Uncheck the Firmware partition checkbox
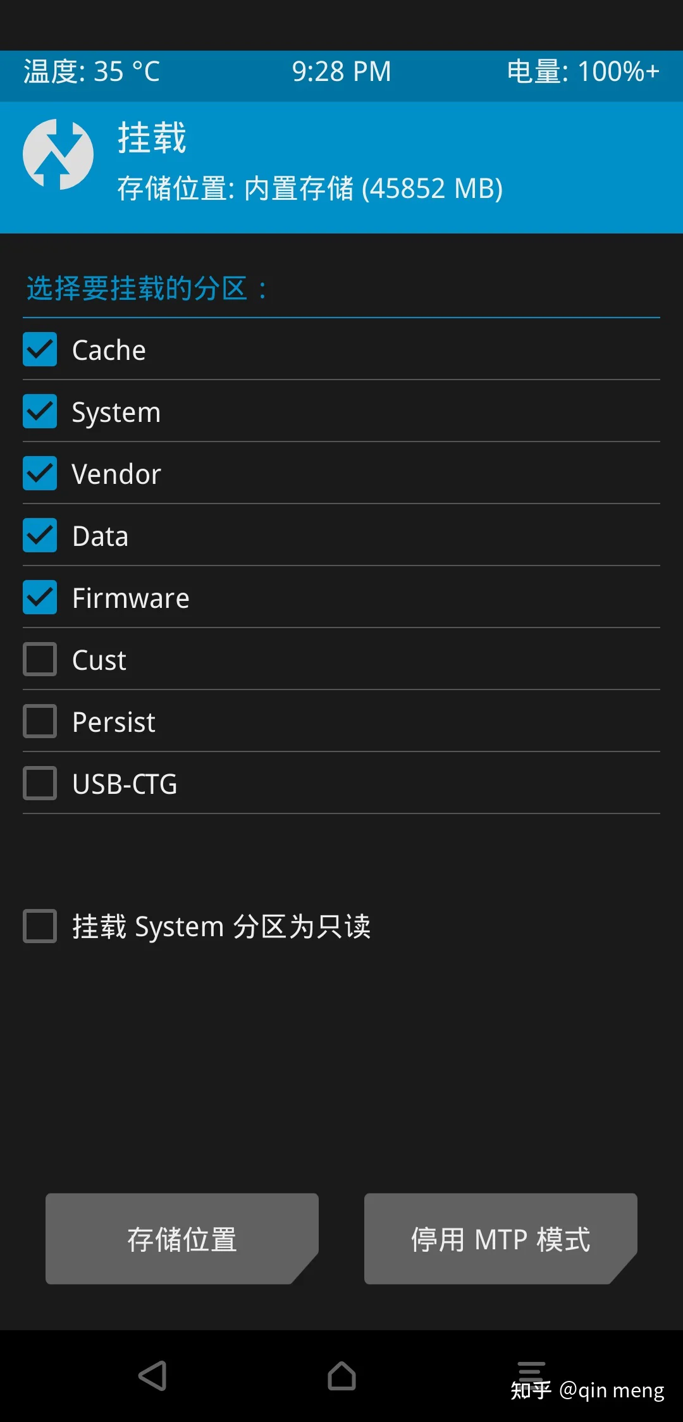The width and height of the screenshot is (683, 1422). (40, 597)
